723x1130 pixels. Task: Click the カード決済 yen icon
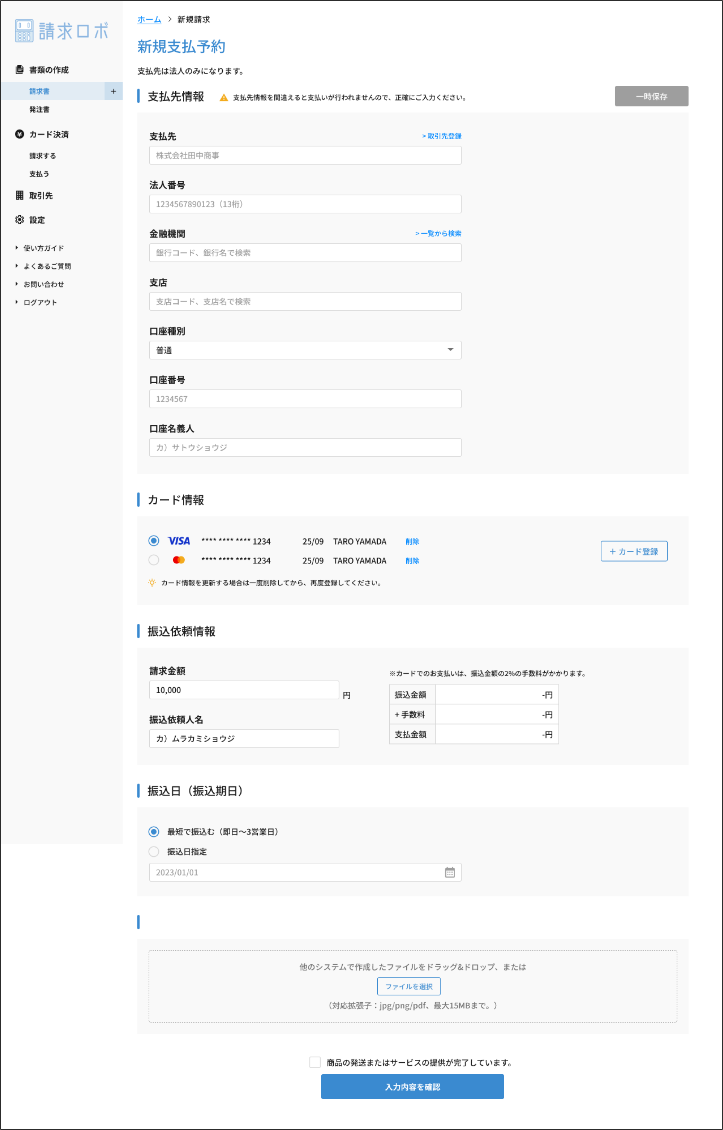click(19, 134)
